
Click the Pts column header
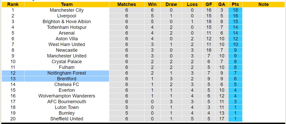[x=235, y=4]
